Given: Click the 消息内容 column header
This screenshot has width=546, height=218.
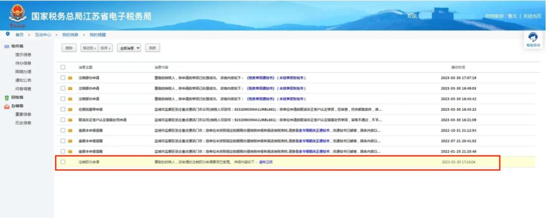Looking at the screenshot, I should click(x=161, y=67).
